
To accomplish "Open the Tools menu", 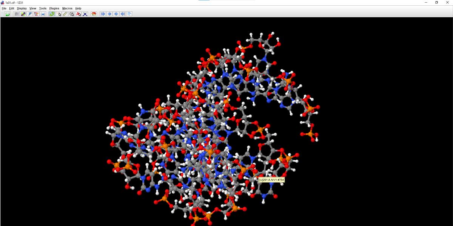I will coord(42,8).
